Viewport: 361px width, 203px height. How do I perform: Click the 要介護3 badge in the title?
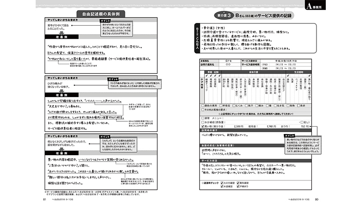point(224,16)
